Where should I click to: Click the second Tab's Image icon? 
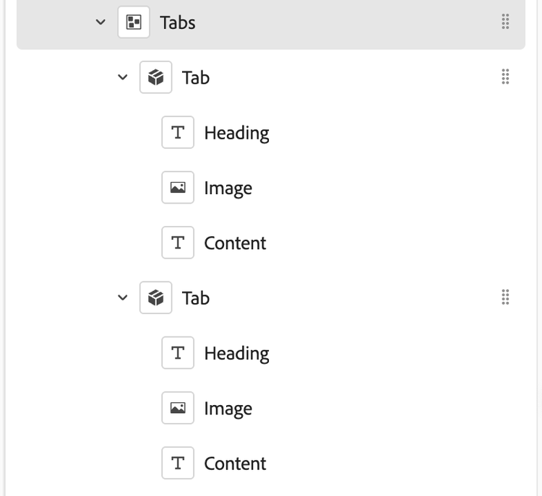click(x=178, y=408)
